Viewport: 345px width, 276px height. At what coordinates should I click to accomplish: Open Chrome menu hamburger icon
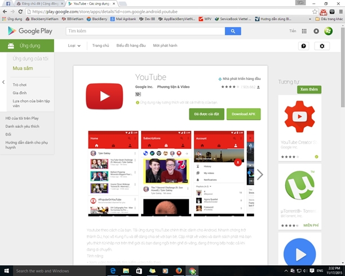[x=341, y=12]
